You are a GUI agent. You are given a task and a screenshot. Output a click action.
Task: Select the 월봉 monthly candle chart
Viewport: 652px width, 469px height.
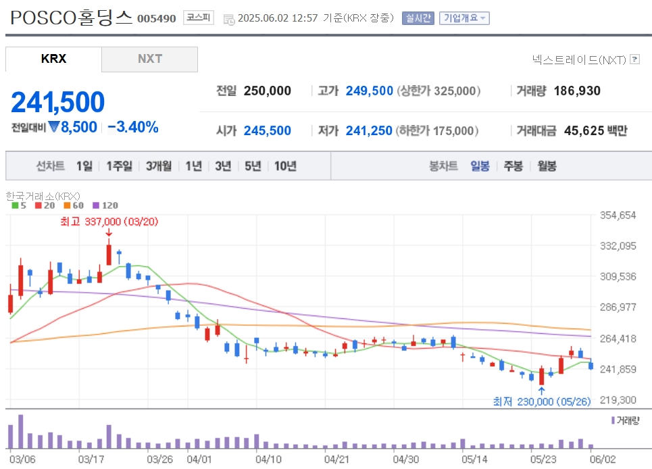pyautogui.click(x=547, y=166)
